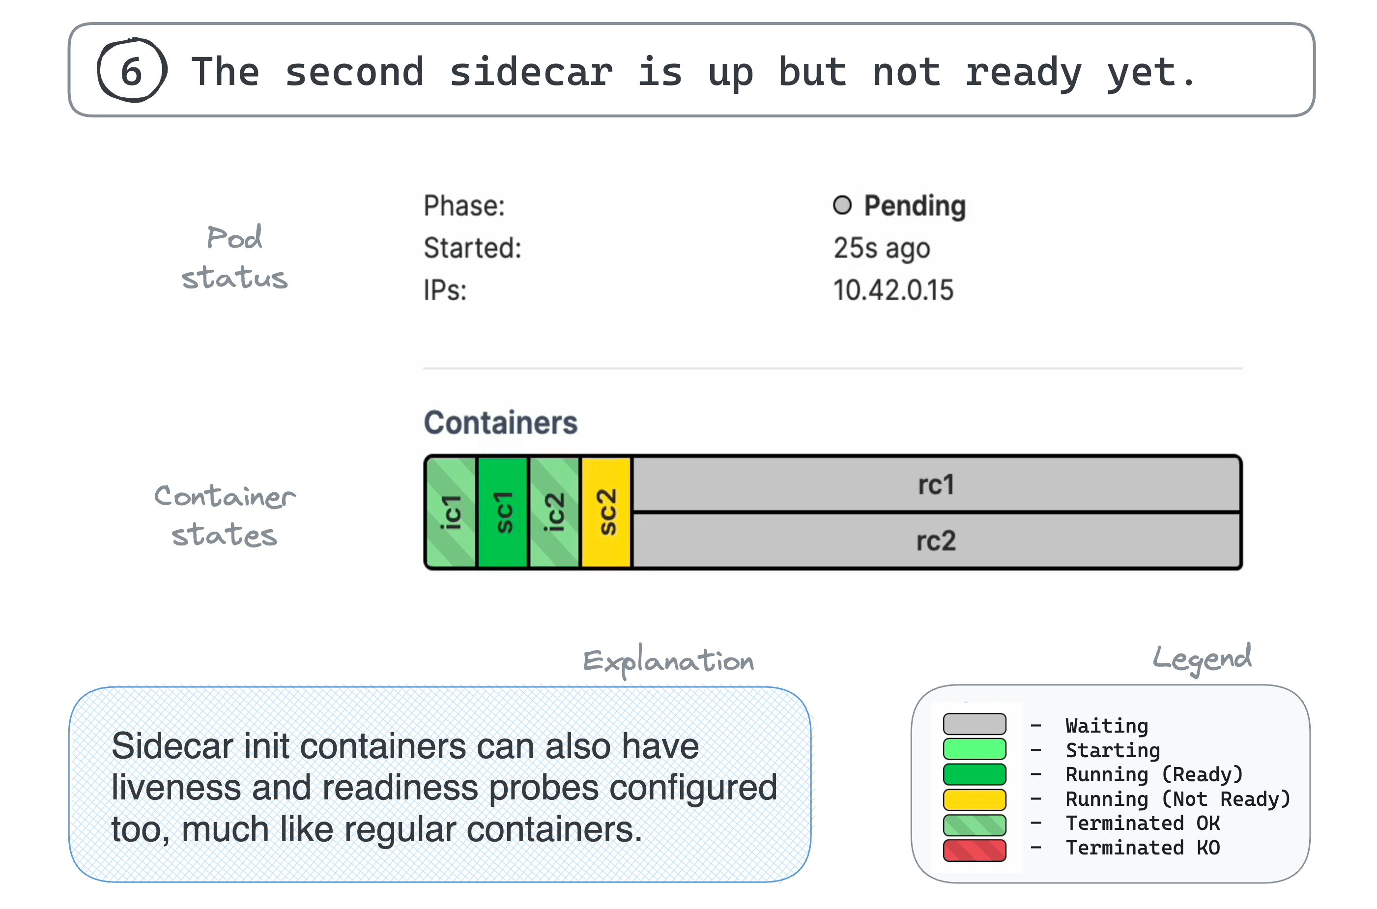Viewport: 1377px width, 909px height.
Task: Pick the yellow Running Not Ready swatch
Action: pos(974,799)
